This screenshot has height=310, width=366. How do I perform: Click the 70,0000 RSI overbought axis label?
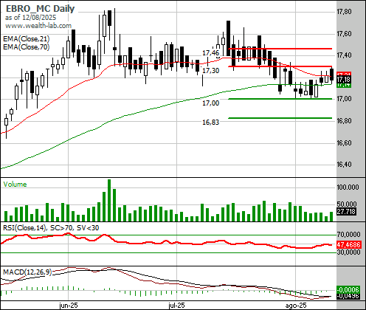click(348, 235)
